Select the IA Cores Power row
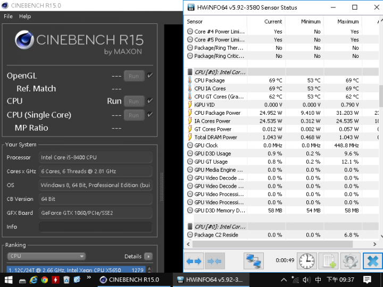Image resolution: width=383 pixels, height=287 pixels. pyautogui.click(x=281, y=121)
